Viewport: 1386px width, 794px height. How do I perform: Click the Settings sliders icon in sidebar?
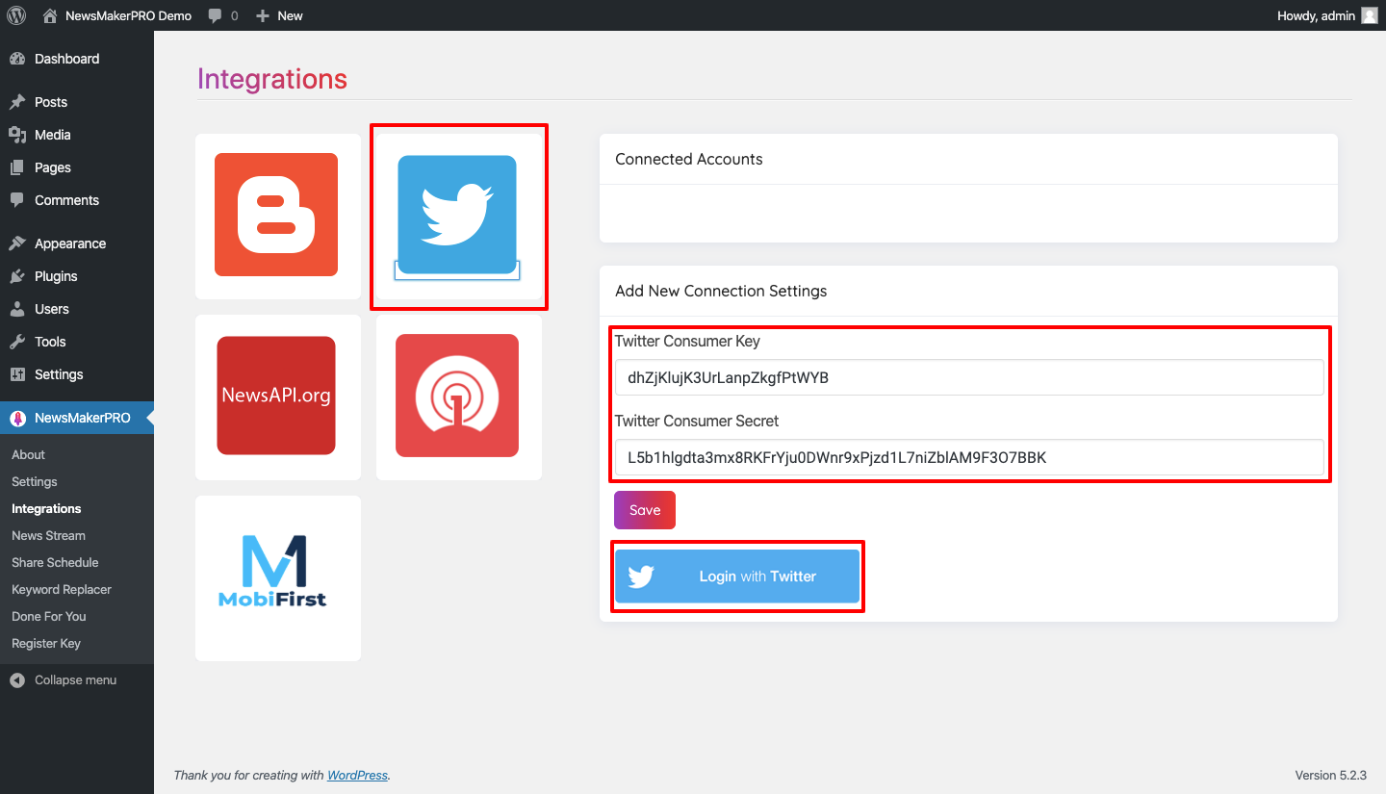point(17,374)
